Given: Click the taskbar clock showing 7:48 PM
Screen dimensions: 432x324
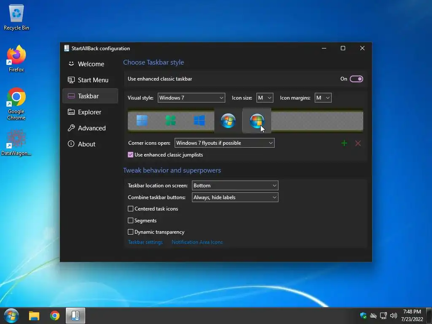Looking at the screenshot, I should click(x=412, y=316).
